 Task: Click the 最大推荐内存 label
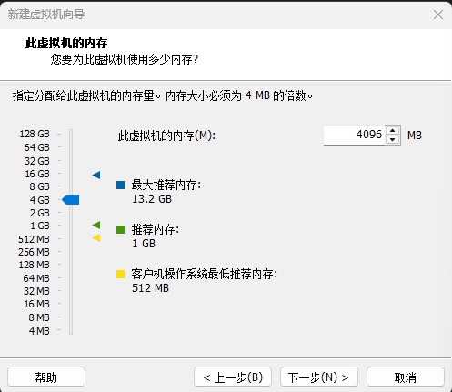pos(166,185)
